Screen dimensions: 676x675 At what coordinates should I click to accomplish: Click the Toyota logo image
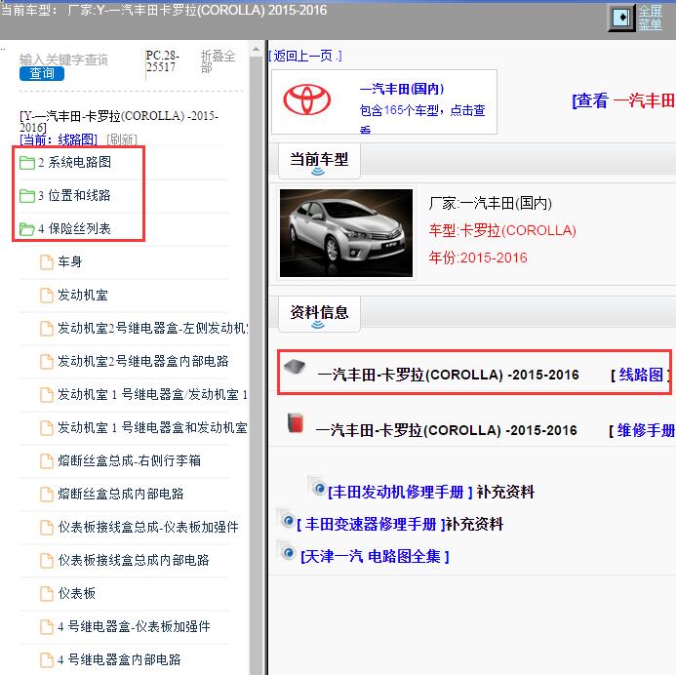click(x=307, y=99)
